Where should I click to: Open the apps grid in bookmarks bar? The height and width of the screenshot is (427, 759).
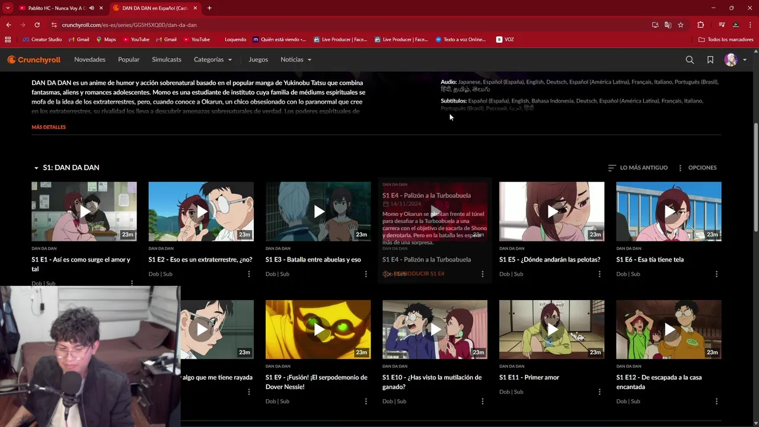tap(8, 40)
